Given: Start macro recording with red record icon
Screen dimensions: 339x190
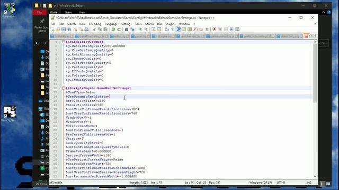Looking at the screenshot, I should point(214,30).
